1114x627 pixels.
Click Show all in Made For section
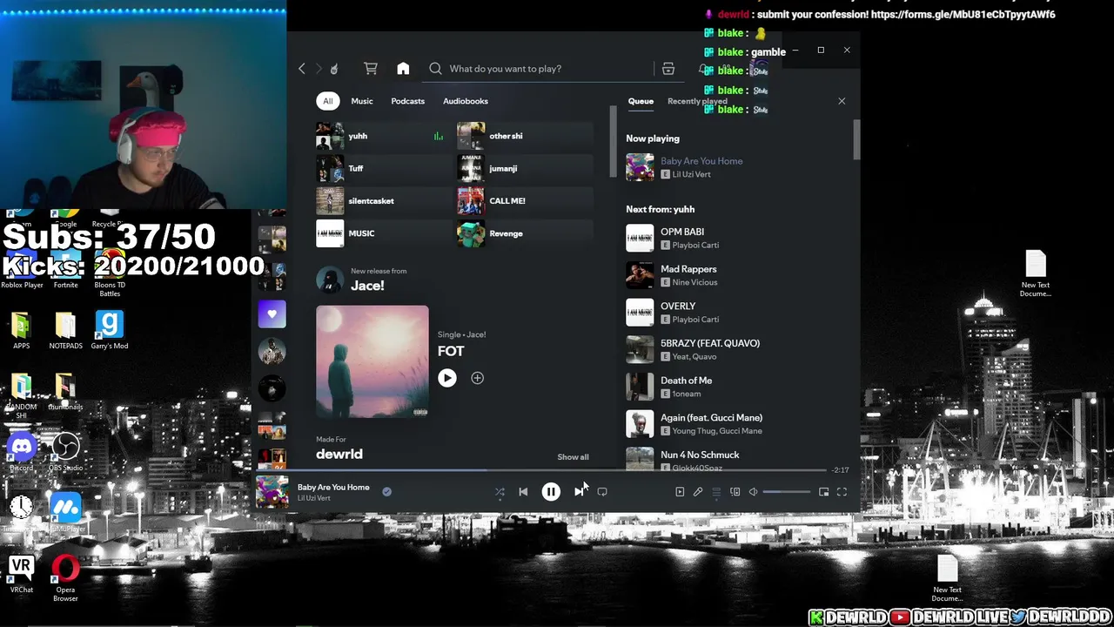tap(573, 457)
